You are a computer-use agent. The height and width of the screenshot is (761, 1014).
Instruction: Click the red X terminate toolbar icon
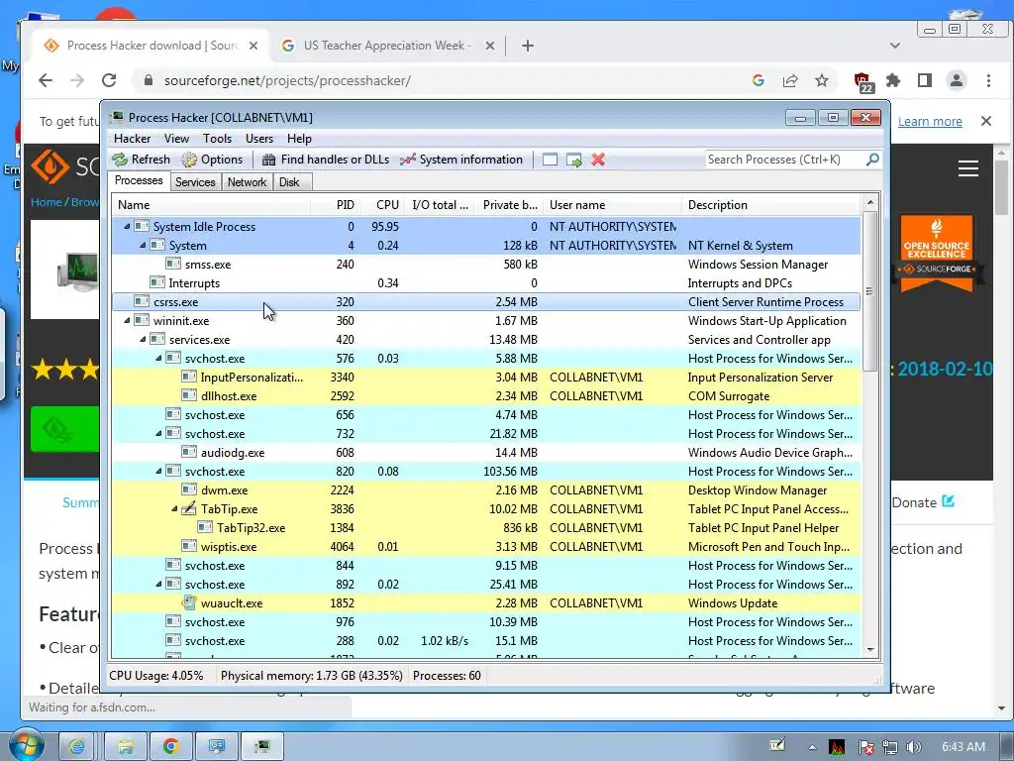click(598, 160)
